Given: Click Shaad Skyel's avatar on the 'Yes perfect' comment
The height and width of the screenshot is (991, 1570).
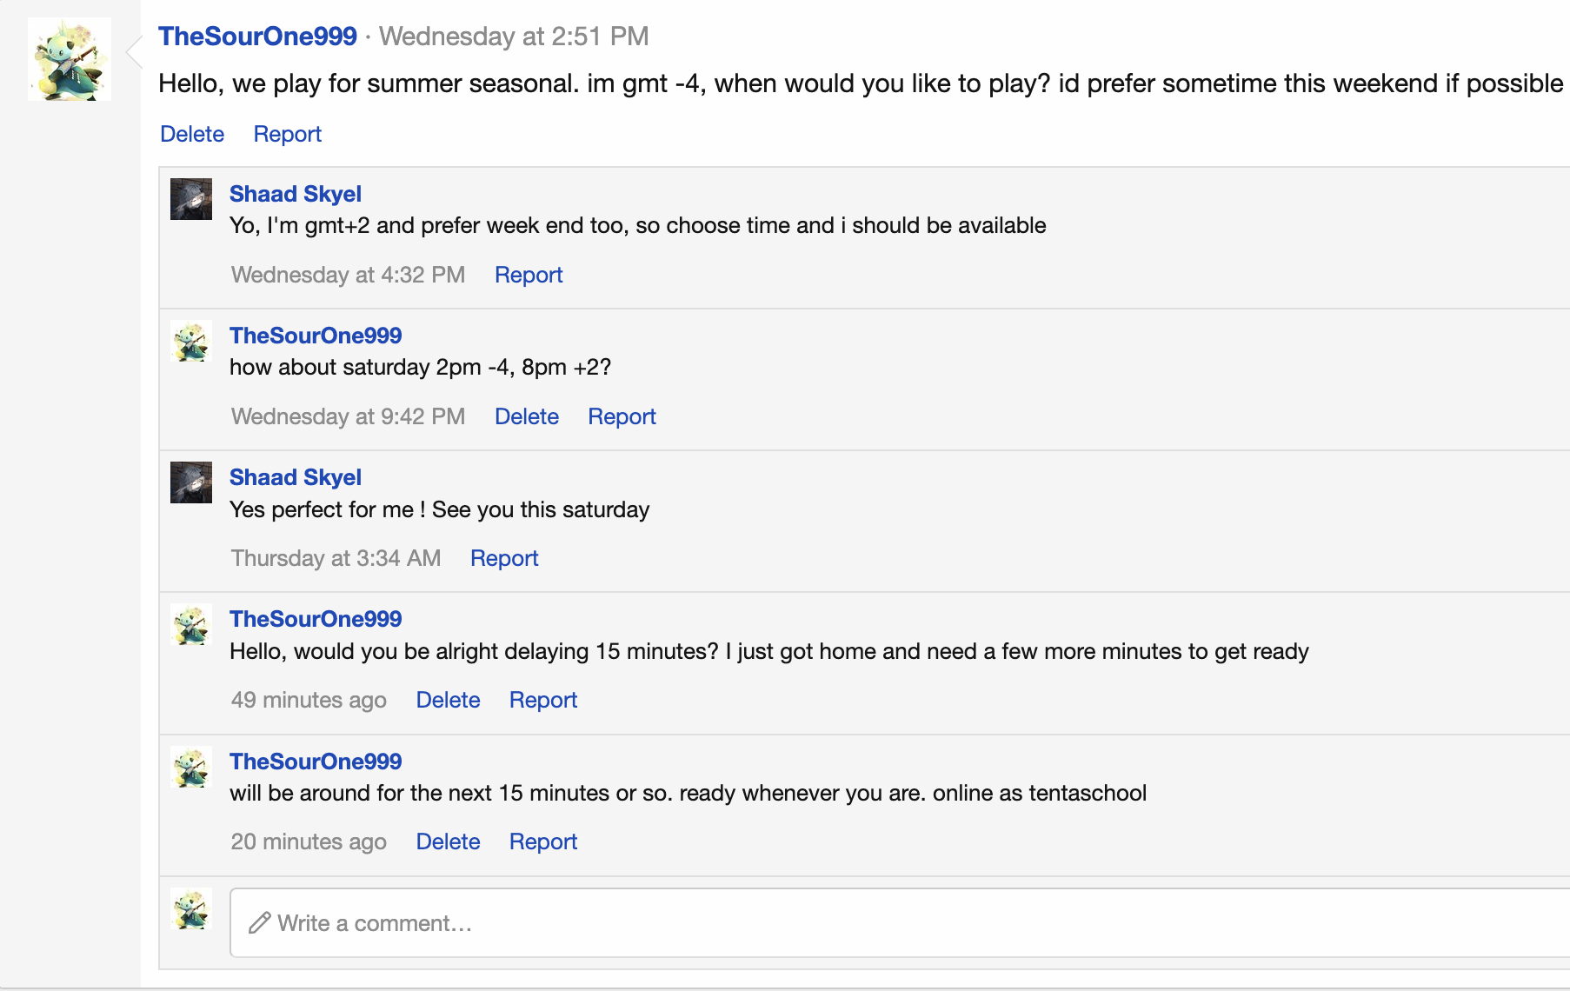Looking at the screenshot, I should click(x=191, y=482).
